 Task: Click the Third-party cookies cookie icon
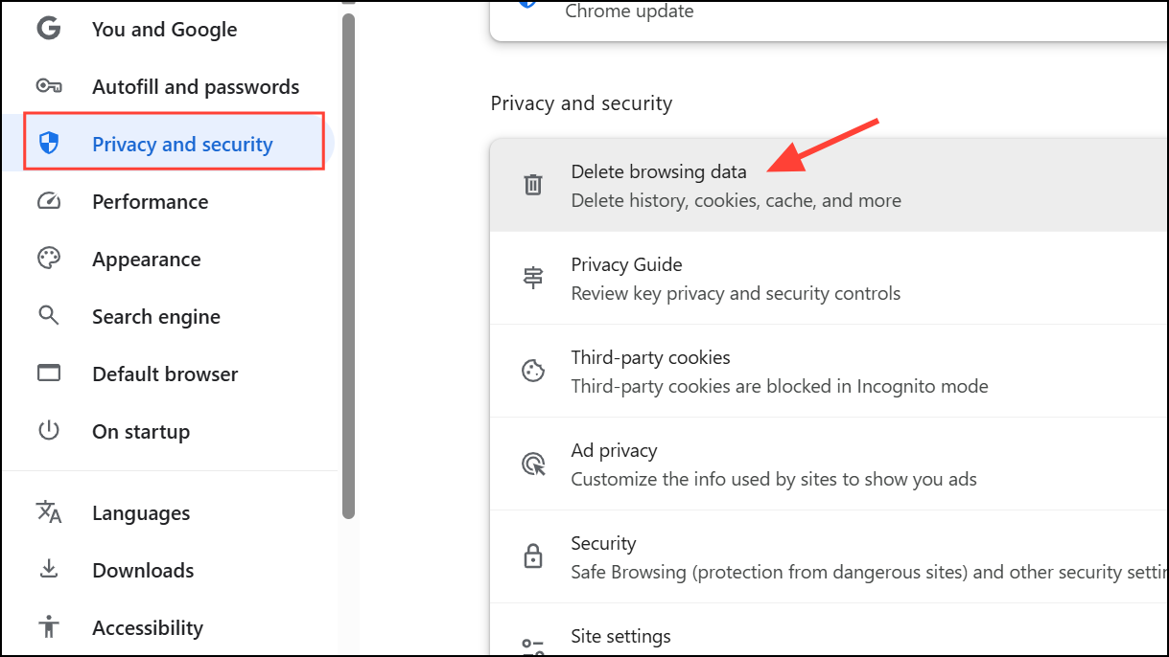click(x=532, y=371)
